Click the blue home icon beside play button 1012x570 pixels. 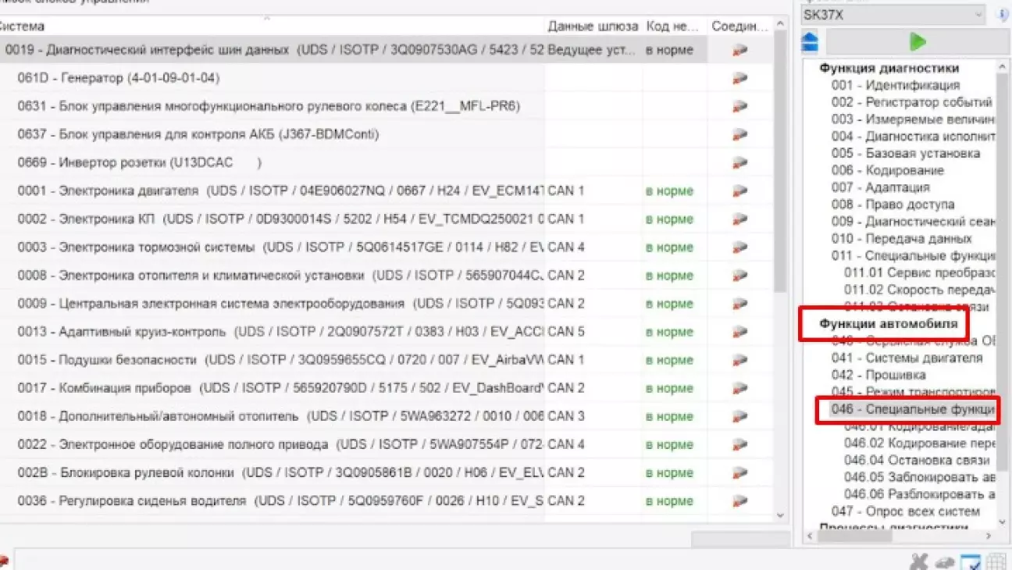pos(811,41)
